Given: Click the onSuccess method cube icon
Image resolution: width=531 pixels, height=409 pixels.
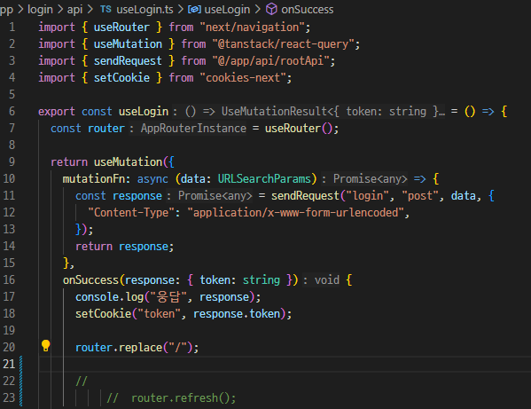Looking at the screenshot, I should tap(271, 9).
